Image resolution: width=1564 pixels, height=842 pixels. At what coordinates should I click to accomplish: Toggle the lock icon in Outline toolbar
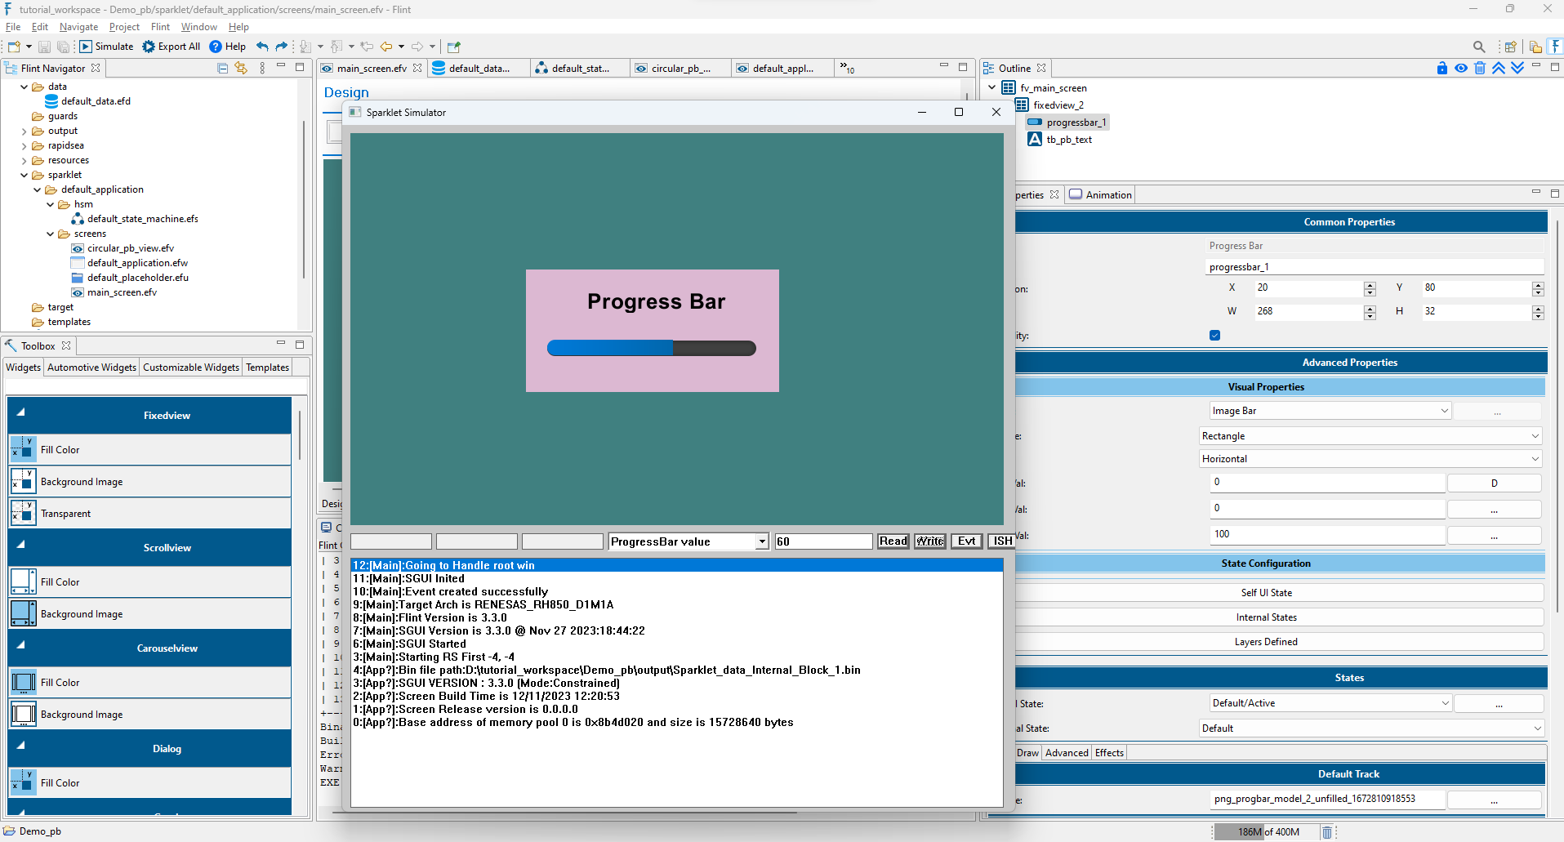tap(1441, 68)
